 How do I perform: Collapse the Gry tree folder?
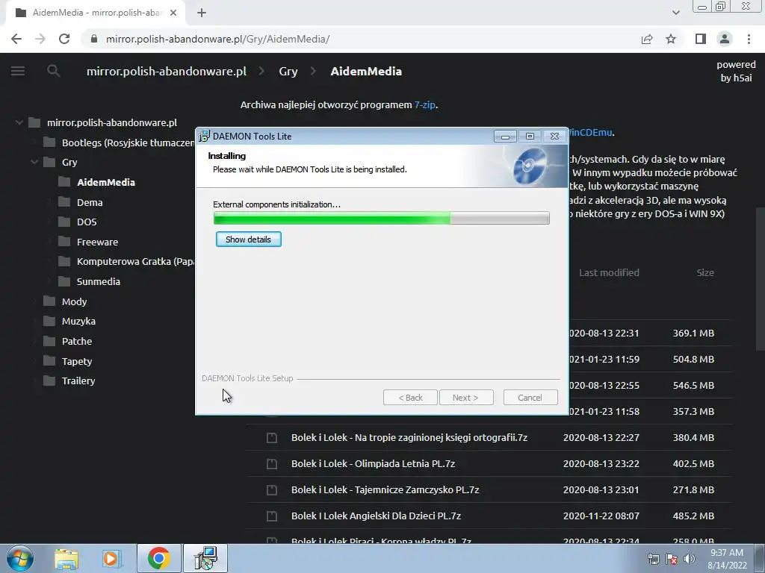[x=34, y=162]
